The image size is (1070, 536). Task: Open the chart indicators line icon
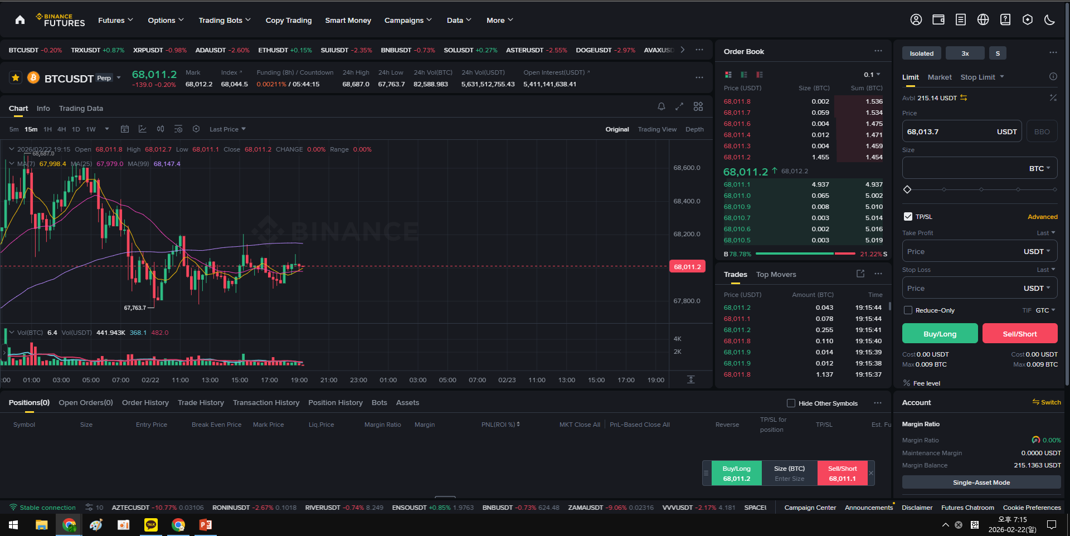(x=143, y=129)
